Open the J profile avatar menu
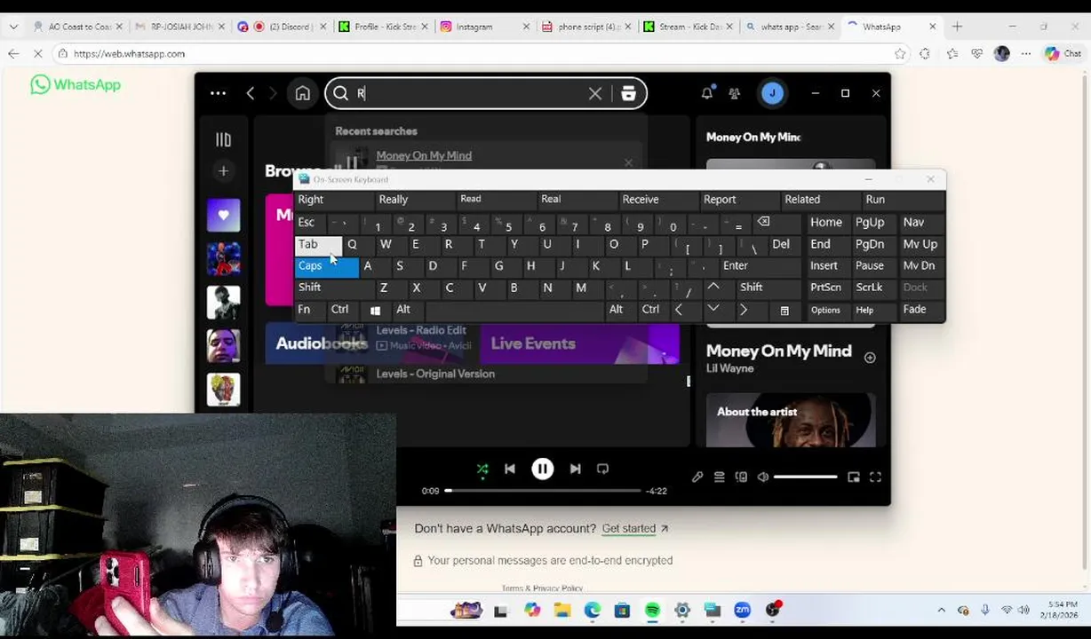Viewport: 1091px width, 639px height. 772,93
